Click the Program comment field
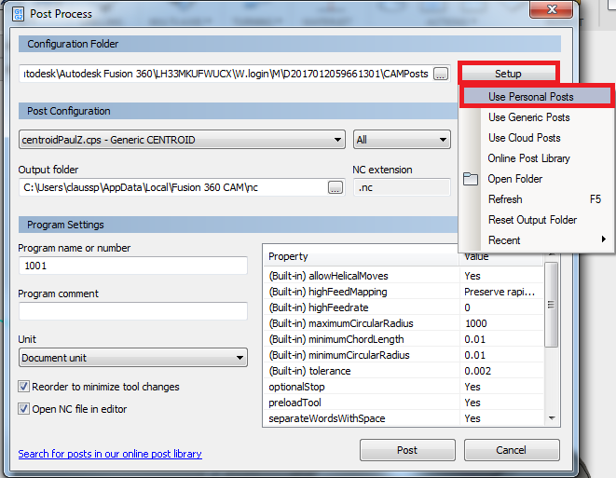This screenshot has height=478, width=616. [x=132, y=311]
